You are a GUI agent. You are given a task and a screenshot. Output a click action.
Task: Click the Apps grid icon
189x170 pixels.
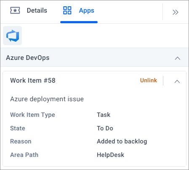67,11
